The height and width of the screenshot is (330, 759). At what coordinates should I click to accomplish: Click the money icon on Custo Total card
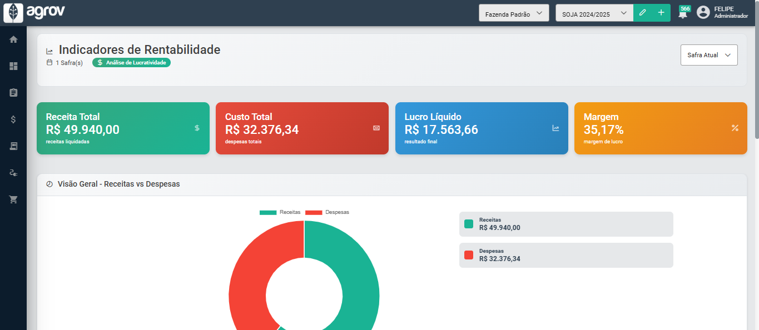[376, 128]
